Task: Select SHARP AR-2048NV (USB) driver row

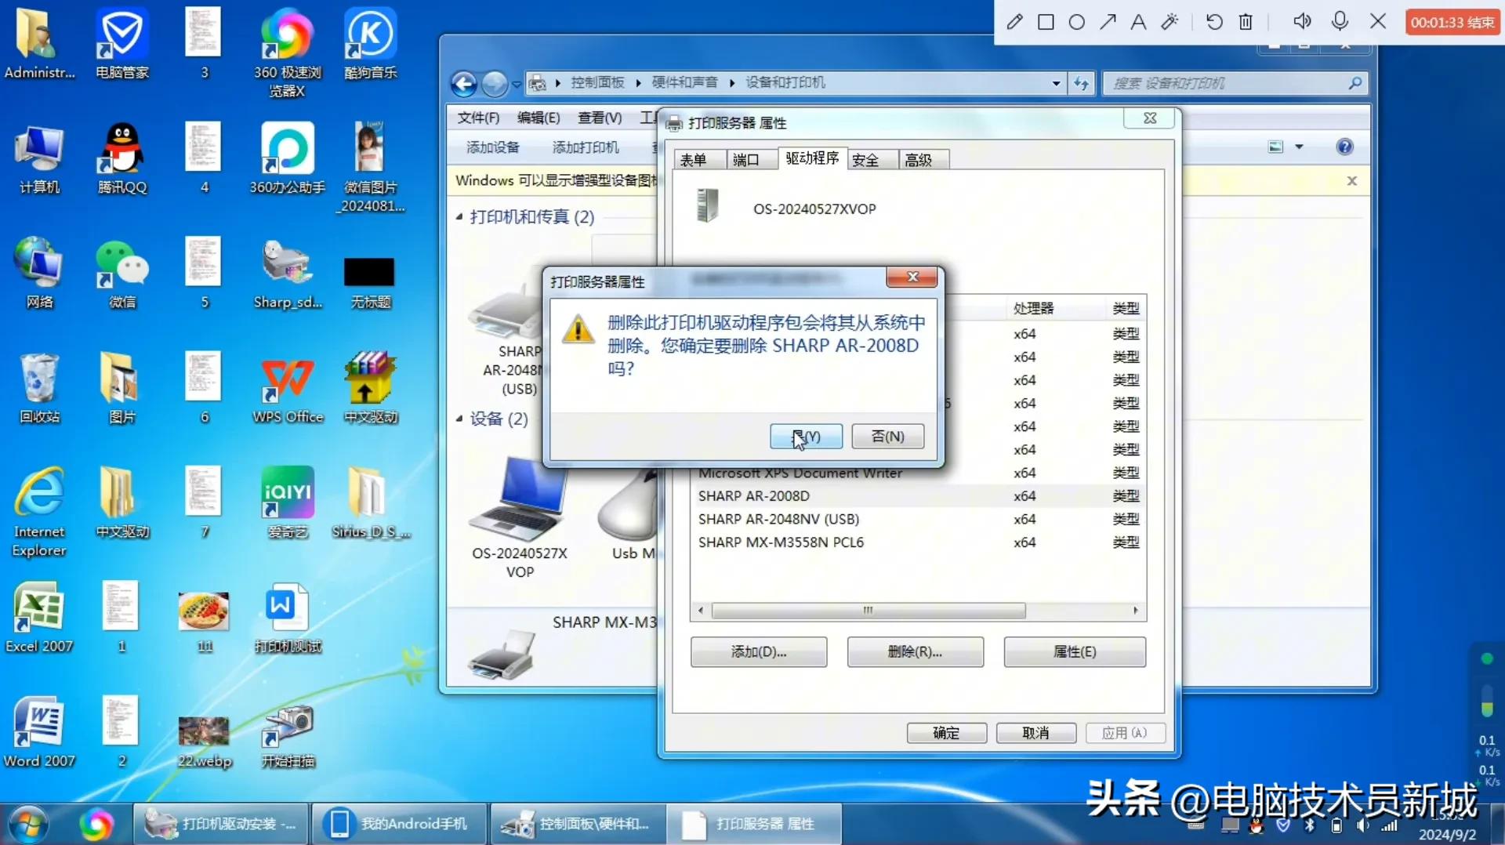Action: pos(918,519)
